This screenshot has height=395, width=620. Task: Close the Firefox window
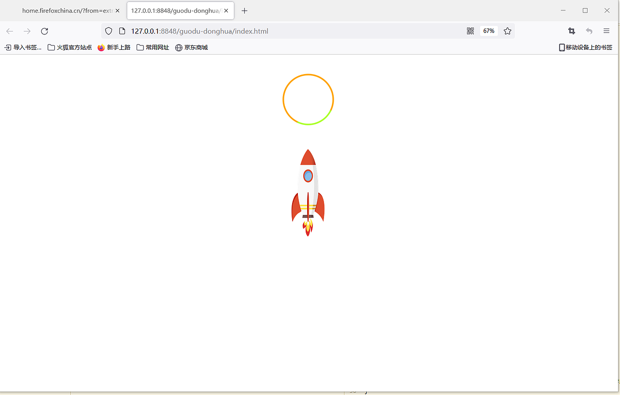[607, 10]
